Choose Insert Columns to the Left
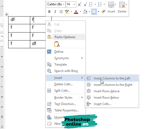Image resolution: width=159 pixels, height=129 pixels. (112, 78)
